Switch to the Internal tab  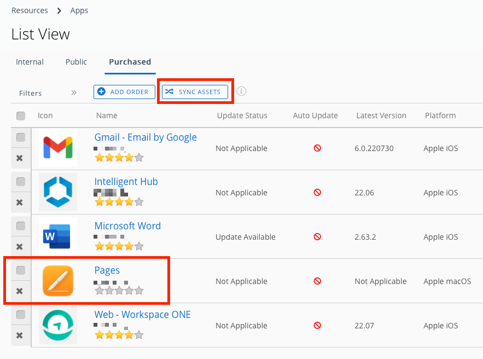[x=30, y=62]
